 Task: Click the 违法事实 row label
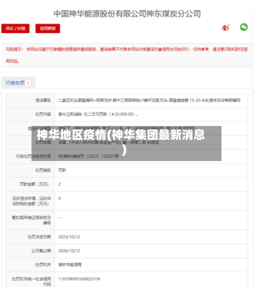point(43,100)
